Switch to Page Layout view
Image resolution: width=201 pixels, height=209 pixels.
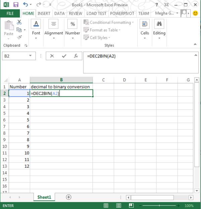pyautogui.click(x=119, y=206)
